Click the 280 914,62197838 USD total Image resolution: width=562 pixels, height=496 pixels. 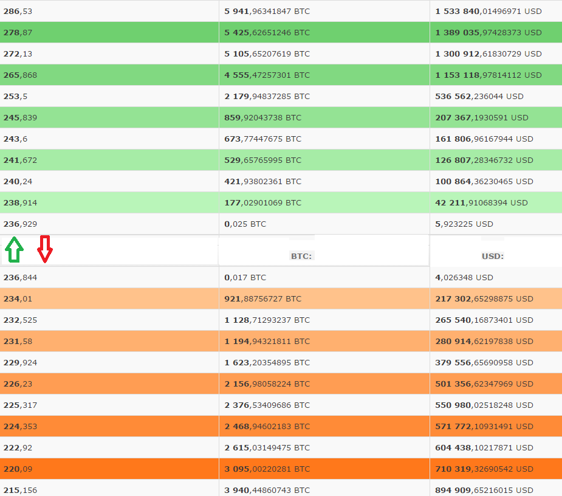click(484, 341)
